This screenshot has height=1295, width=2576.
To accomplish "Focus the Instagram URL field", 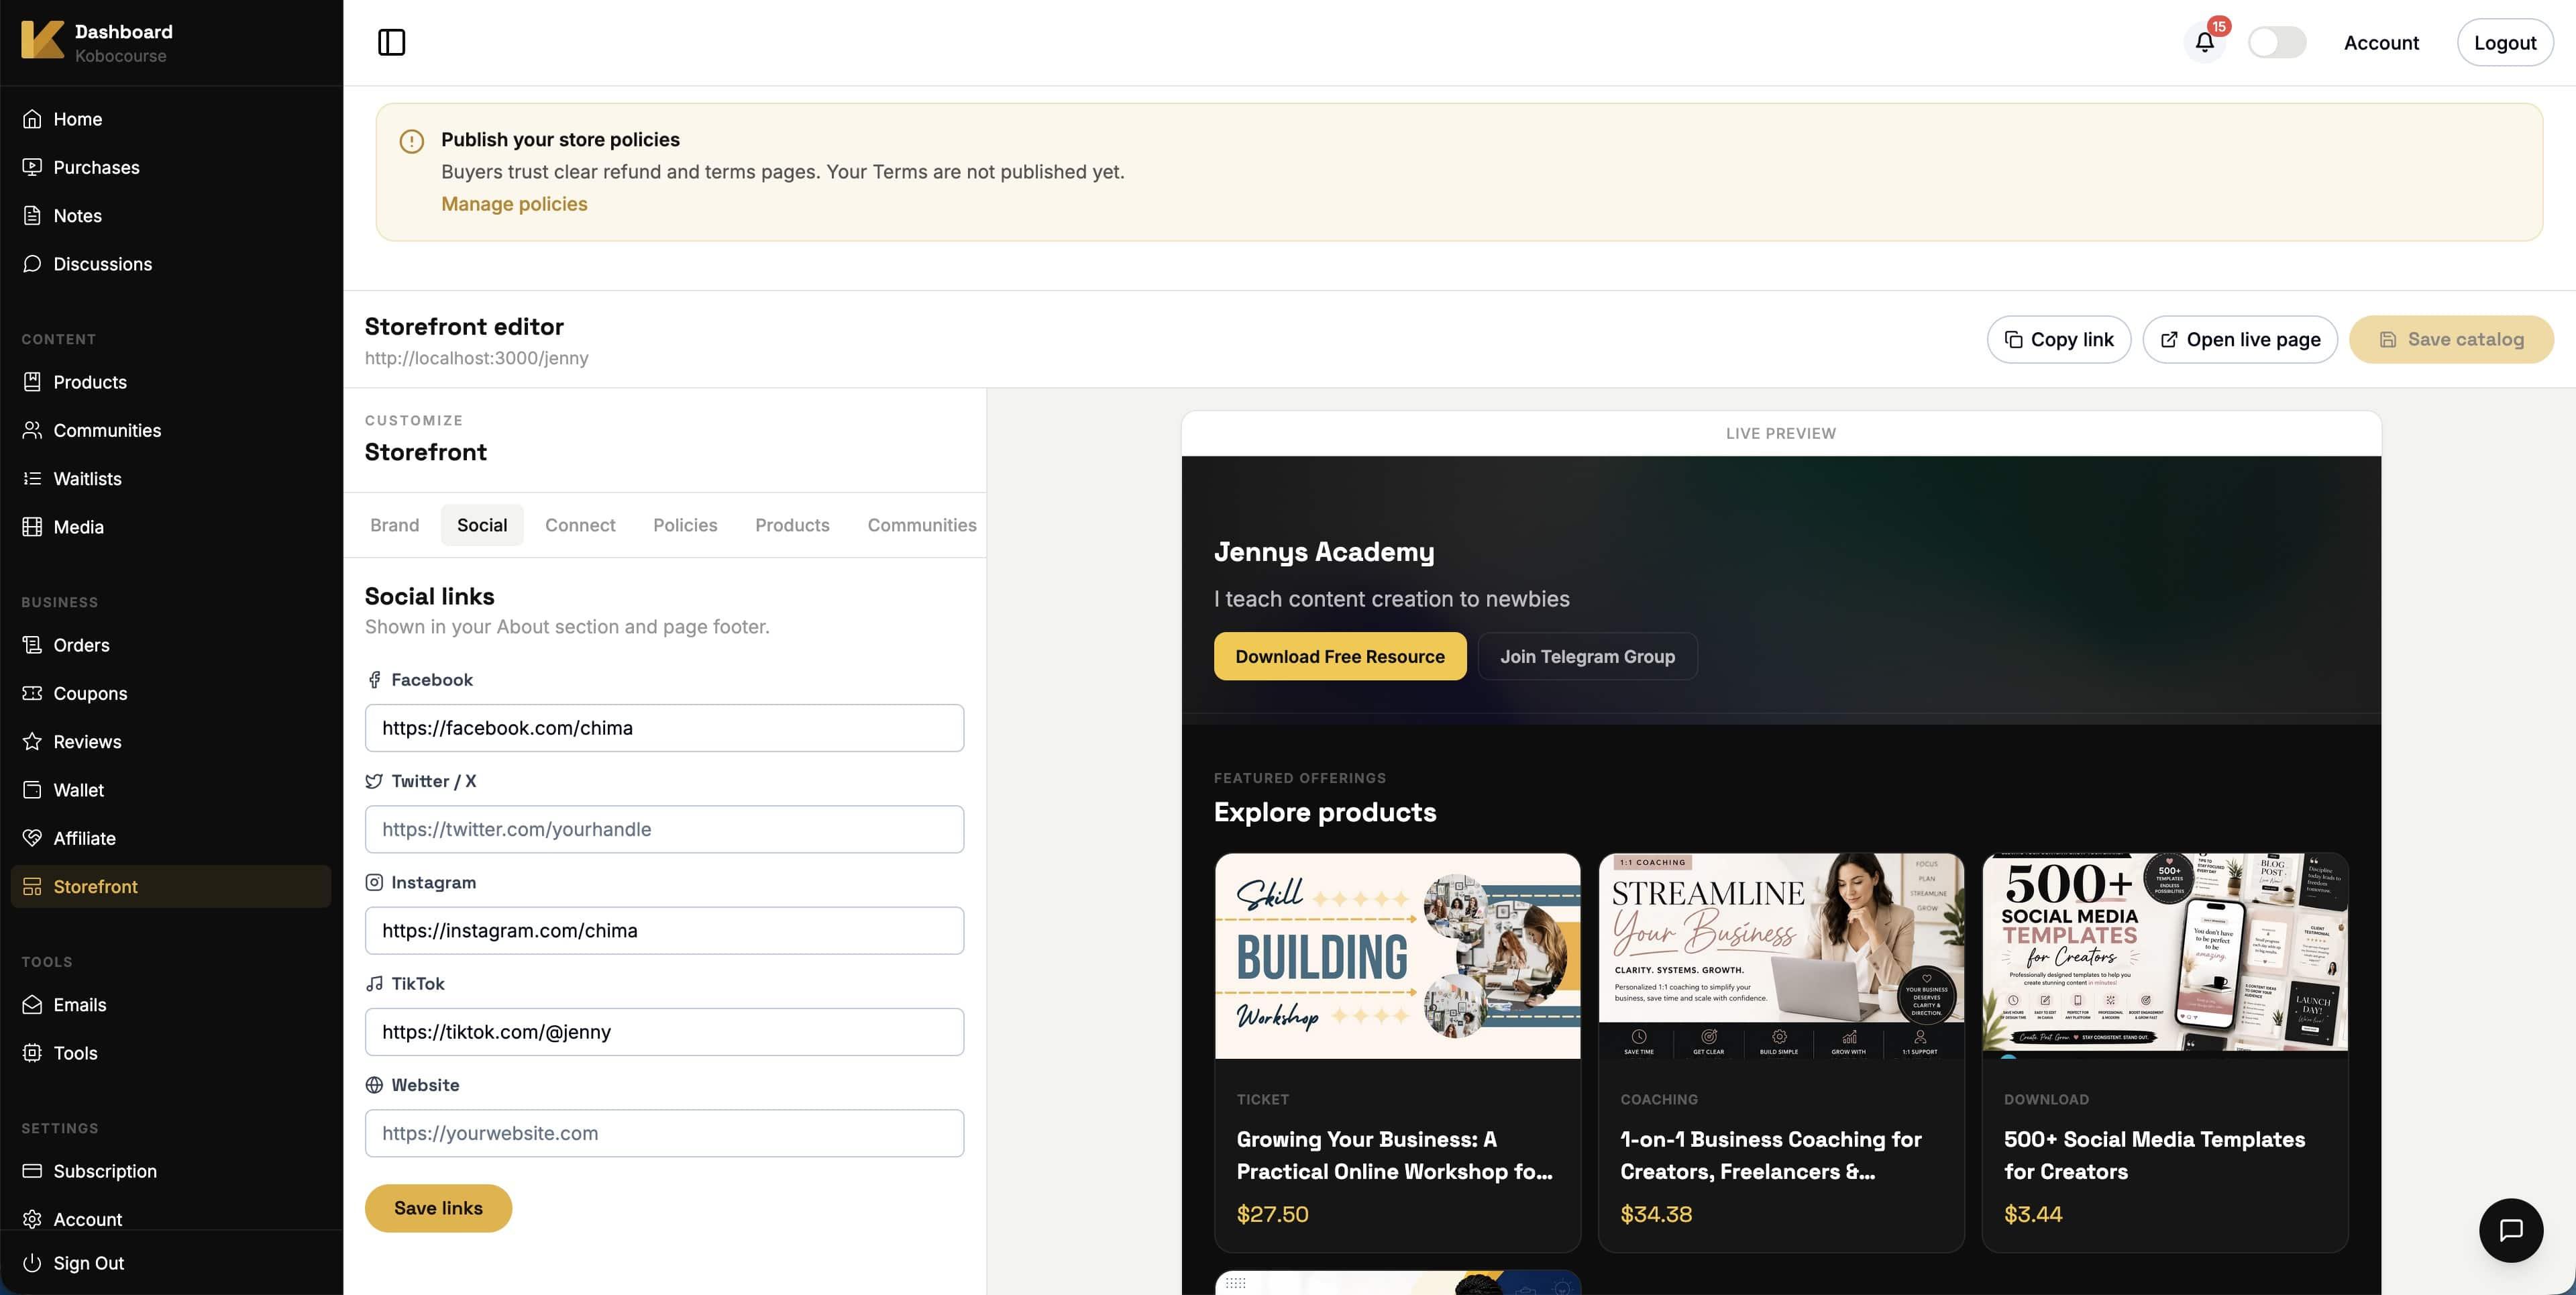I will 664,930.
